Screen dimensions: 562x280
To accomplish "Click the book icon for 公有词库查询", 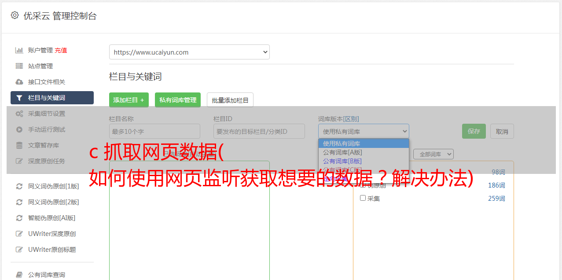I will pyautogui.click(x=19, y=275).
